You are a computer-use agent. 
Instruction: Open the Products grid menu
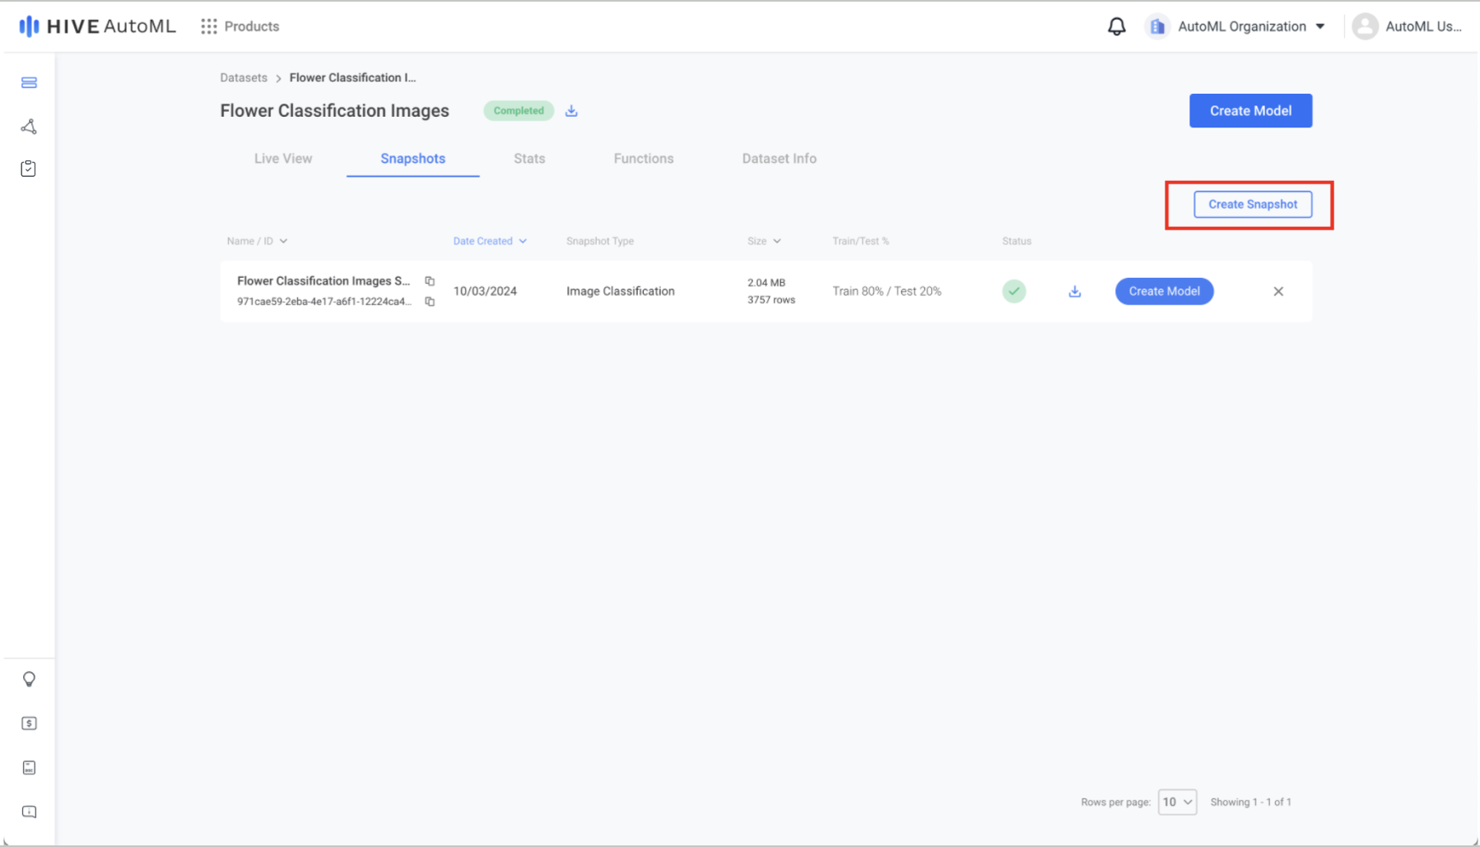tap(240, 26)
